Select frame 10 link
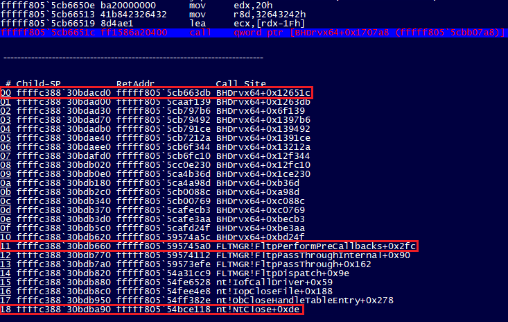This screenshot has width=508, height=322. pyautogui.click(x=6, y=237)
